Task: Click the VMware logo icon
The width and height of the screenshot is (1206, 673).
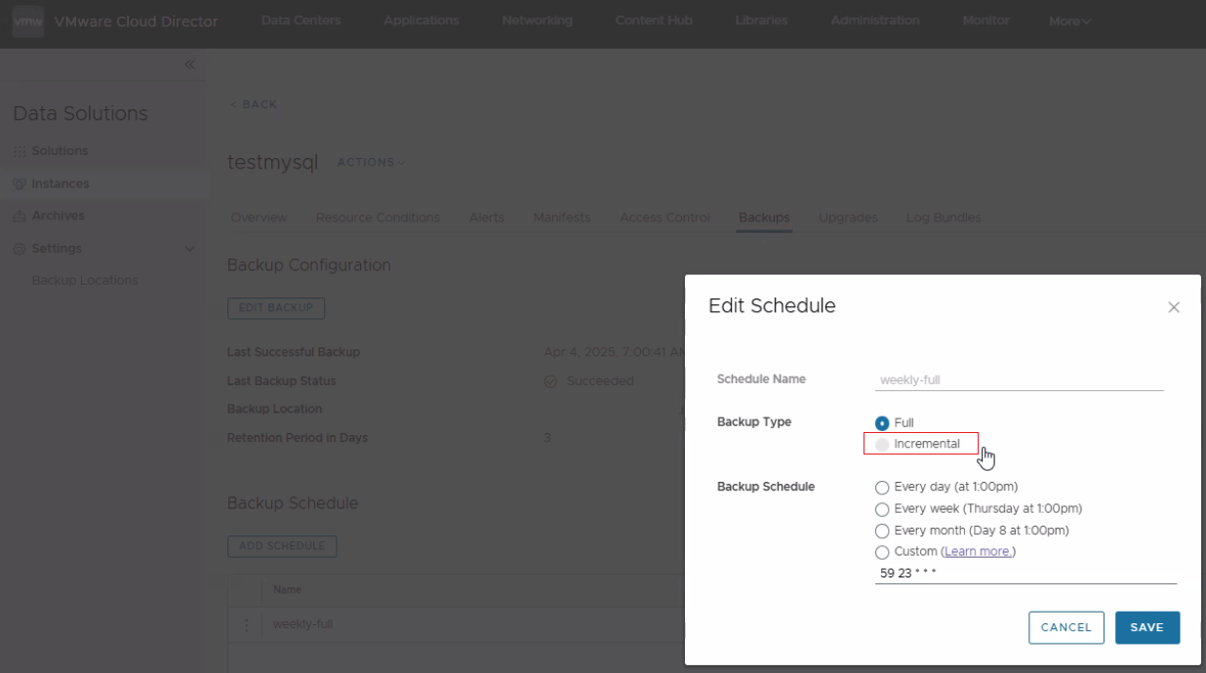Action: (x=27, y=21)
